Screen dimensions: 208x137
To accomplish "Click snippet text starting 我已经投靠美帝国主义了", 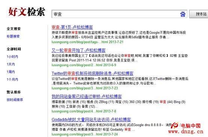I will tap(120, 58).
